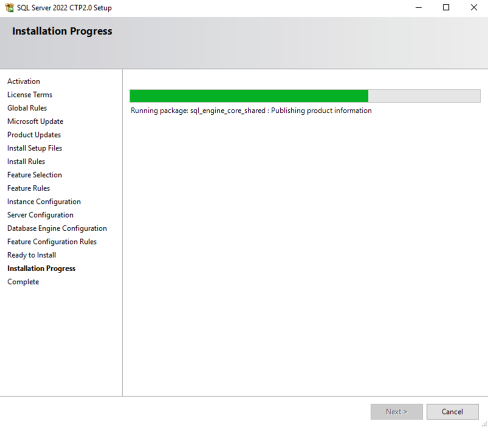Select the Feature Rules step

pos(29,188)
